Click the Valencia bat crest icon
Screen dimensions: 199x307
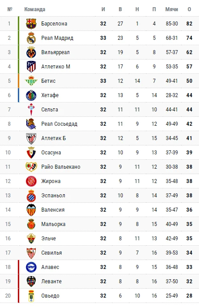31,210
